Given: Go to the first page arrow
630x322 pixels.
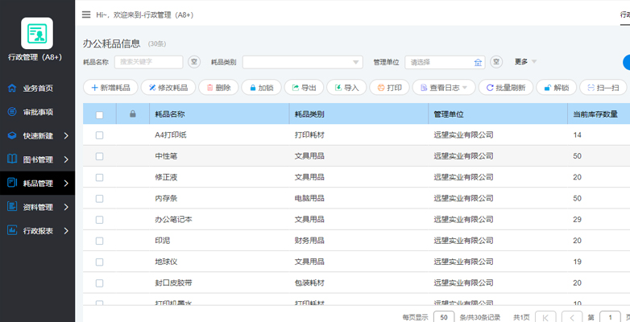Looking at the screenshot, I should (545, 317).
